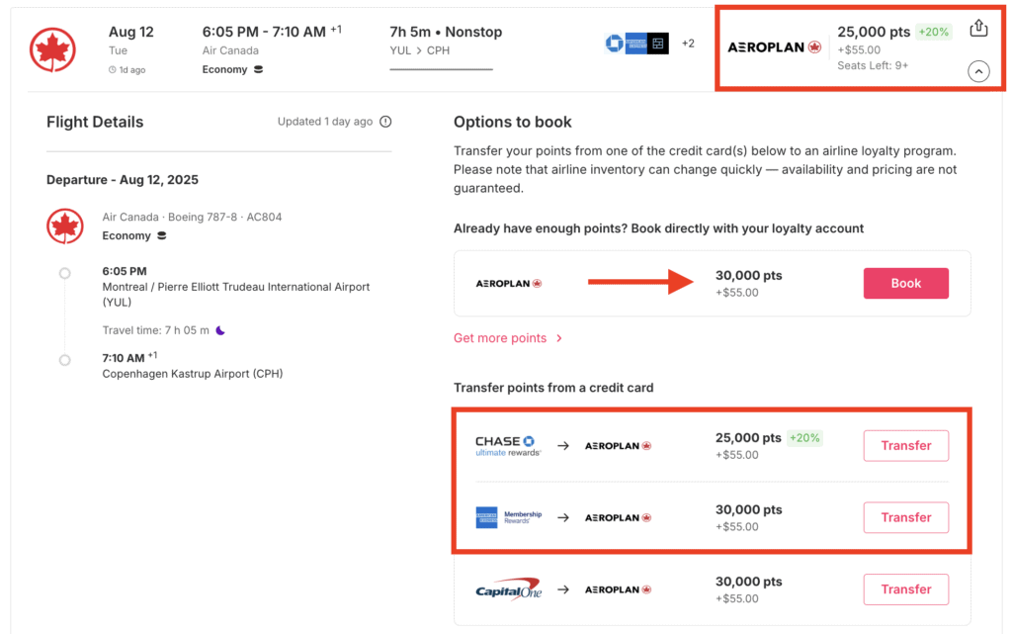Click the 'Options to book' heading
The width and height of the screenshot is (1012, 634).
(x=513, y=122)
